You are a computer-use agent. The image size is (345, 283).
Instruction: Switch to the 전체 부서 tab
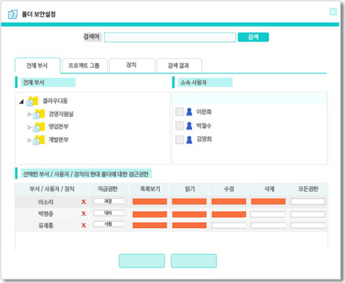pyautogui.click(x=37, y=66)
